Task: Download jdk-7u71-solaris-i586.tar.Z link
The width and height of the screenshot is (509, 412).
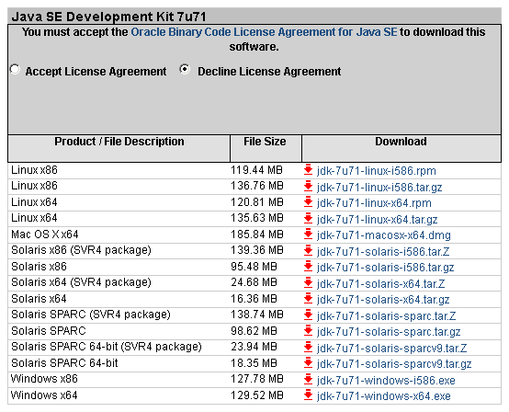Action: 383,251
